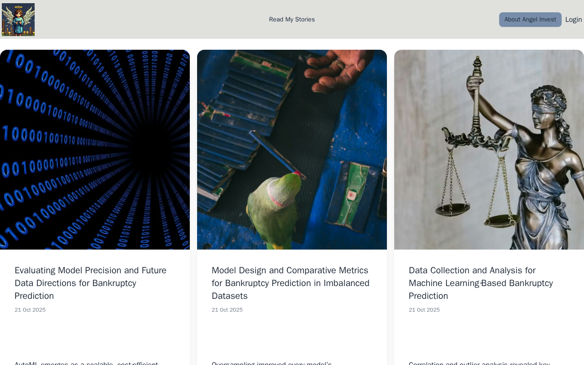This screenshot has width=584, height=365.
Task: Open the Read My Stories menu item
Action: click(292, 20)
